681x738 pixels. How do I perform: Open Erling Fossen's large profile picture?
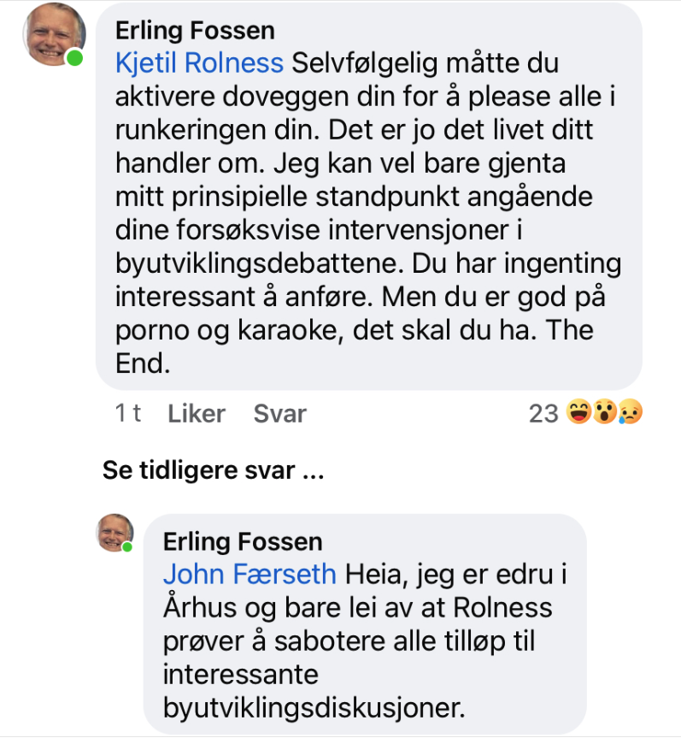[53, 34]
